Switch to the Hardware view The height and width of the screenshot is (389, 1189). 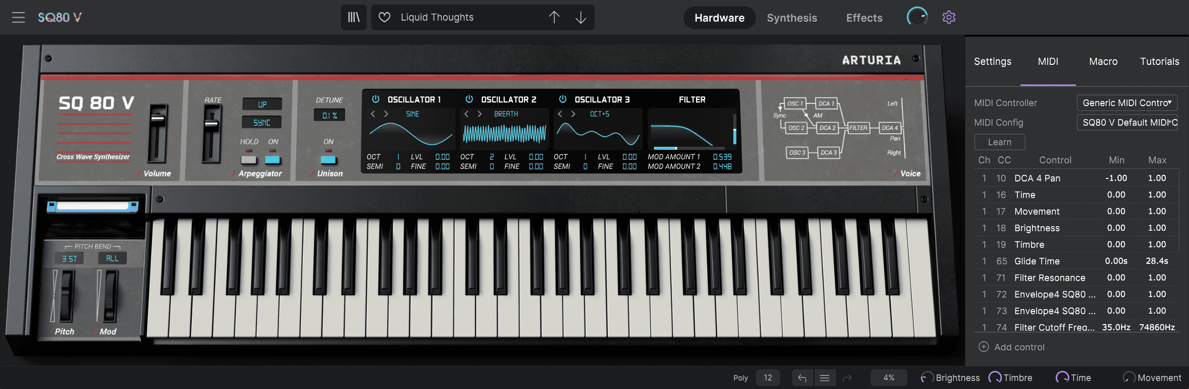tap(719, 18)
